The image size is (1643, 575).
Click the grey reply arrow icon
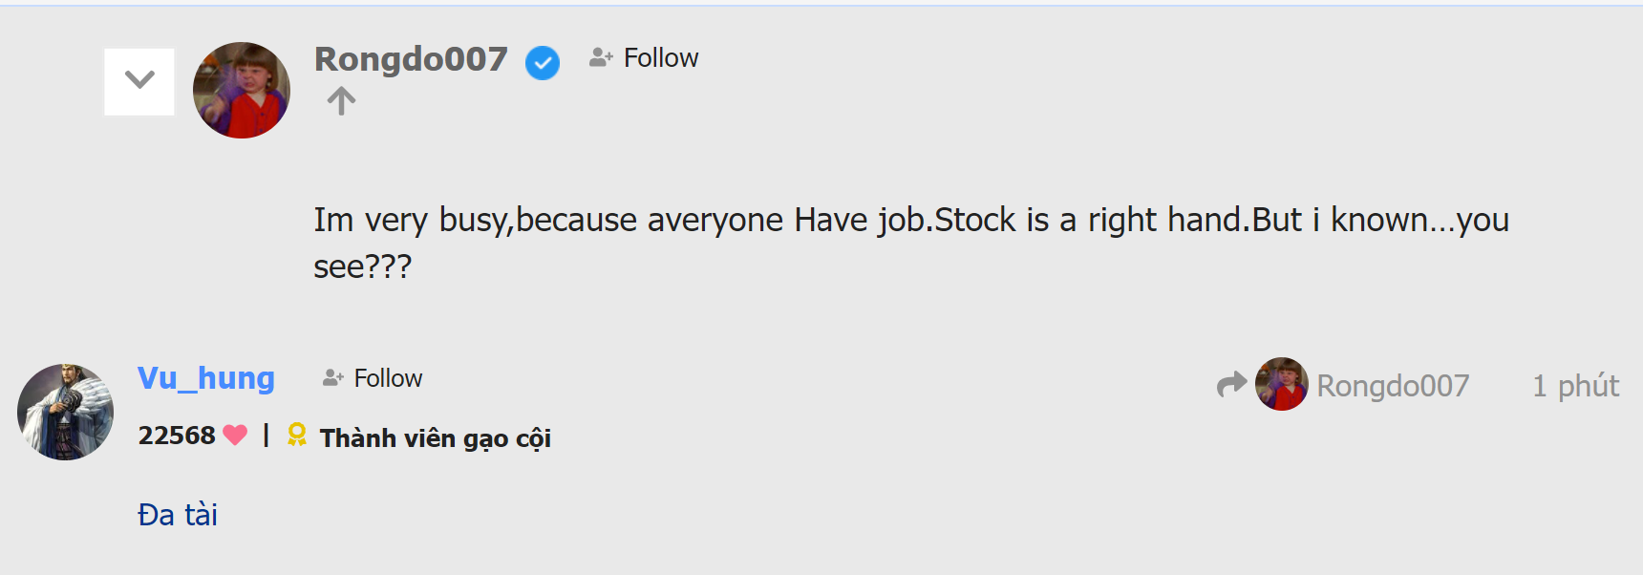pyautogui.click(x=1231, y=384)
